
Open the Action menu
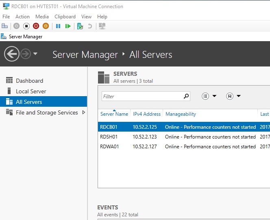coord(22,17)
